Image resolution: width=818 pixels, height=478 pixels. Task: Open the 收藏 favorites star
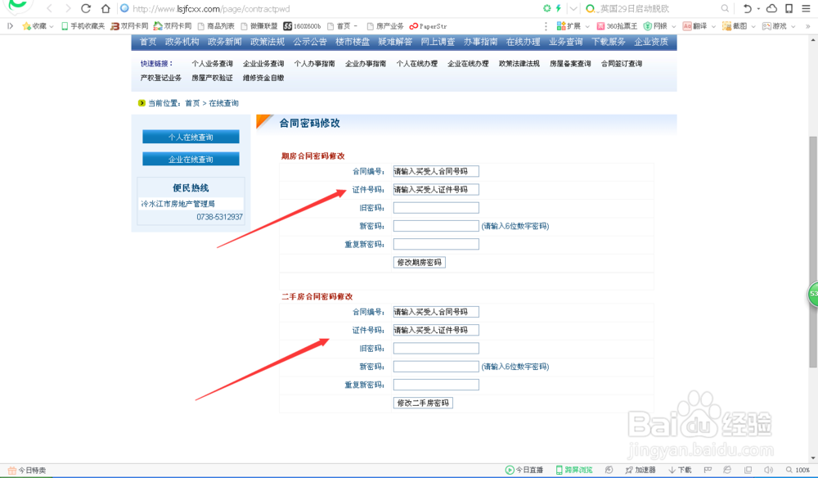[x=34, y=26]
